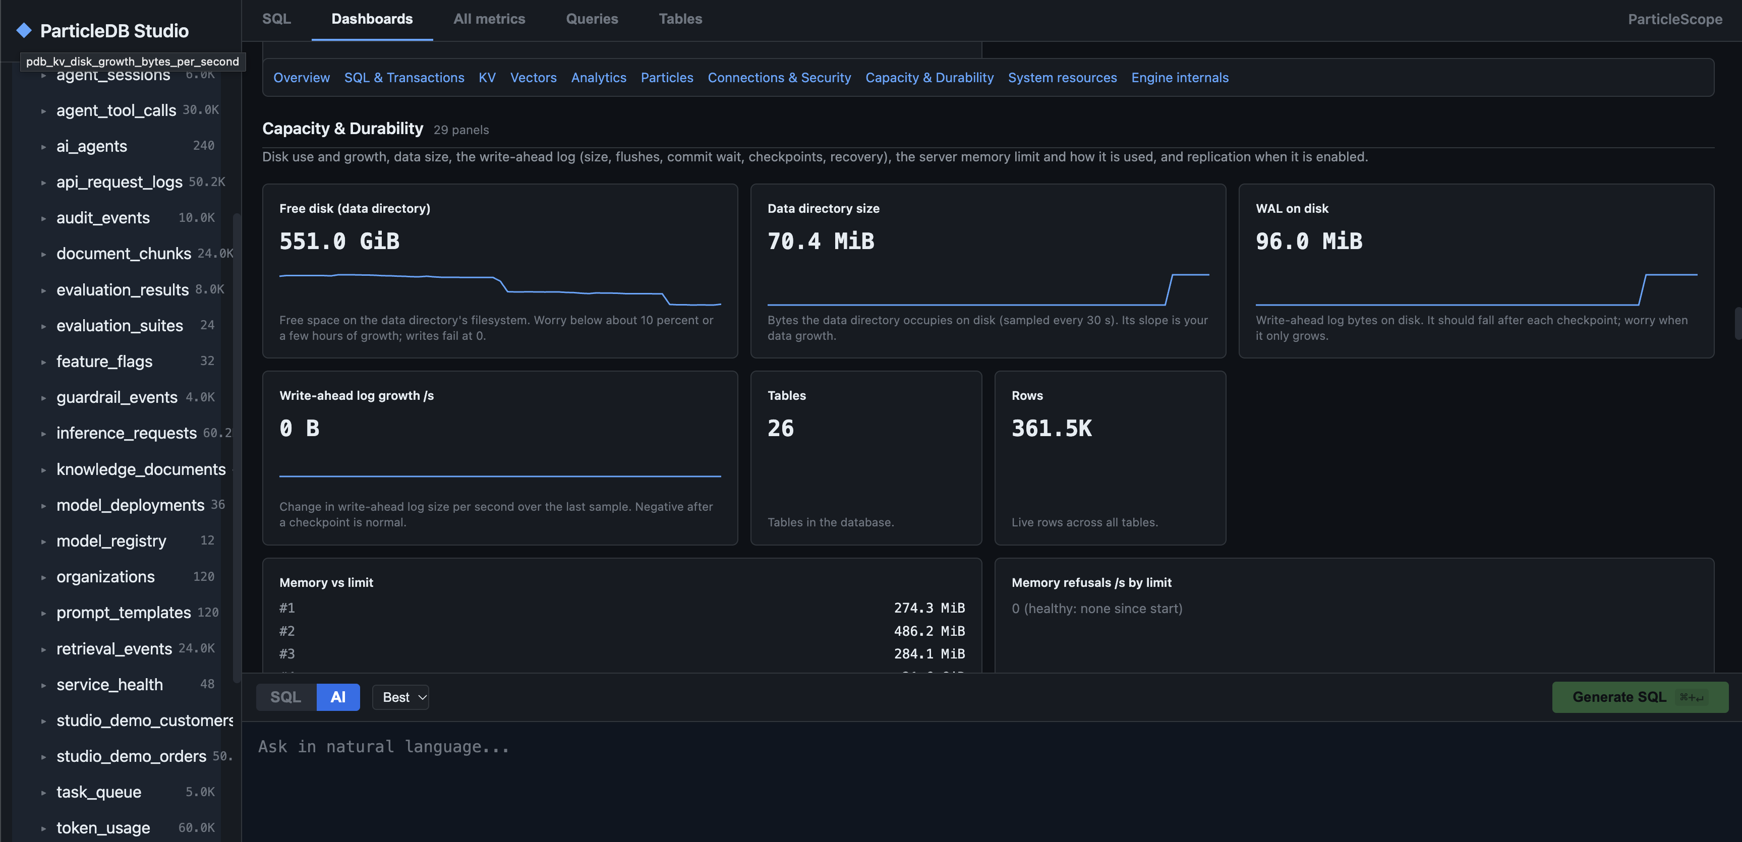The image size is (1742, 842).
Task: Click the 551.0 GiB free disk value
Action: (x=339, y=242)
